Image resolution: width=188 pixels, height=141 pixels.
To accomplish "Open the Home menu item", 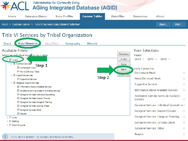I will point(12,16).
